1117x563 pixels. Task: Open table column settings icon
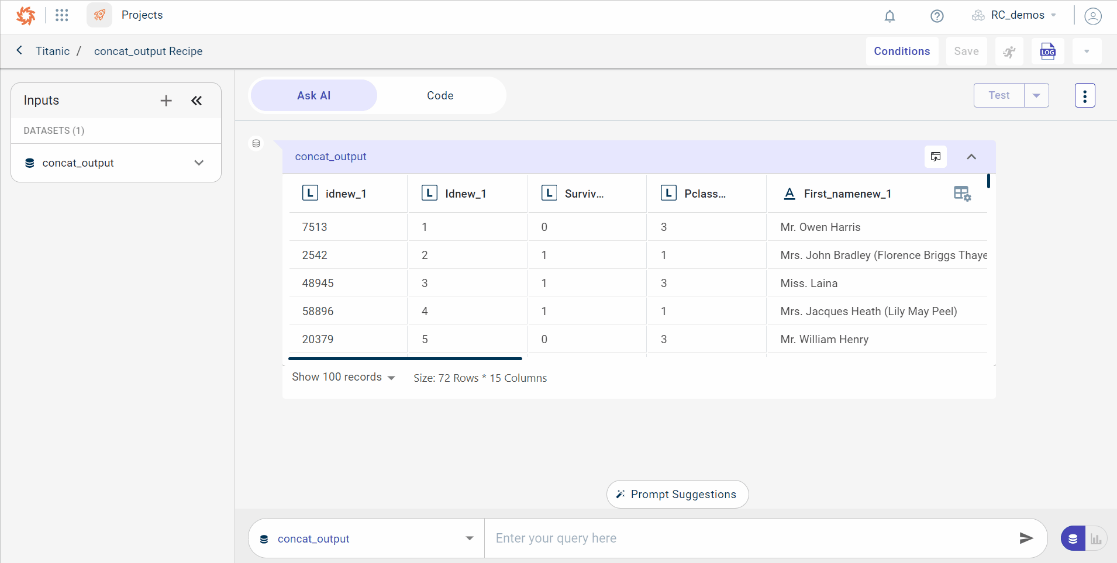point(962,194)
